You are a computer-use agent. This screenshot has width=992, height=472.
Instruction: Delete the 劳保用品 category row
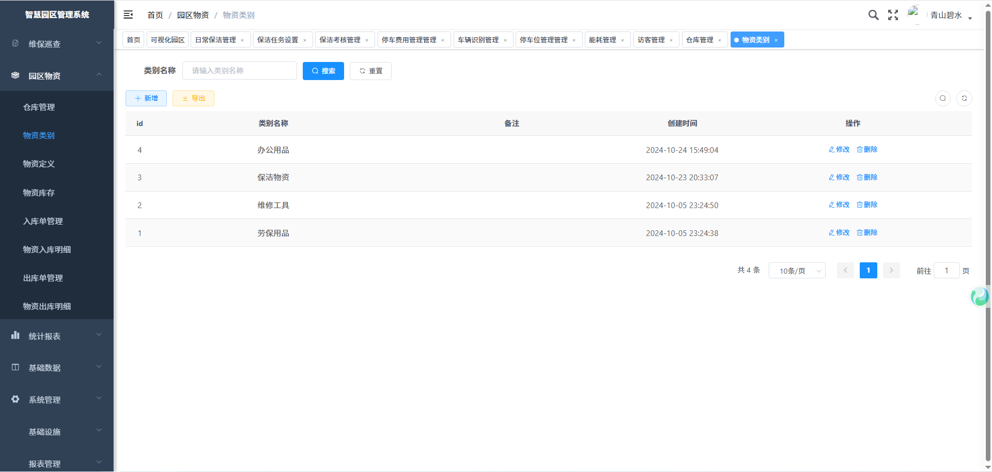tap(867, 232)
